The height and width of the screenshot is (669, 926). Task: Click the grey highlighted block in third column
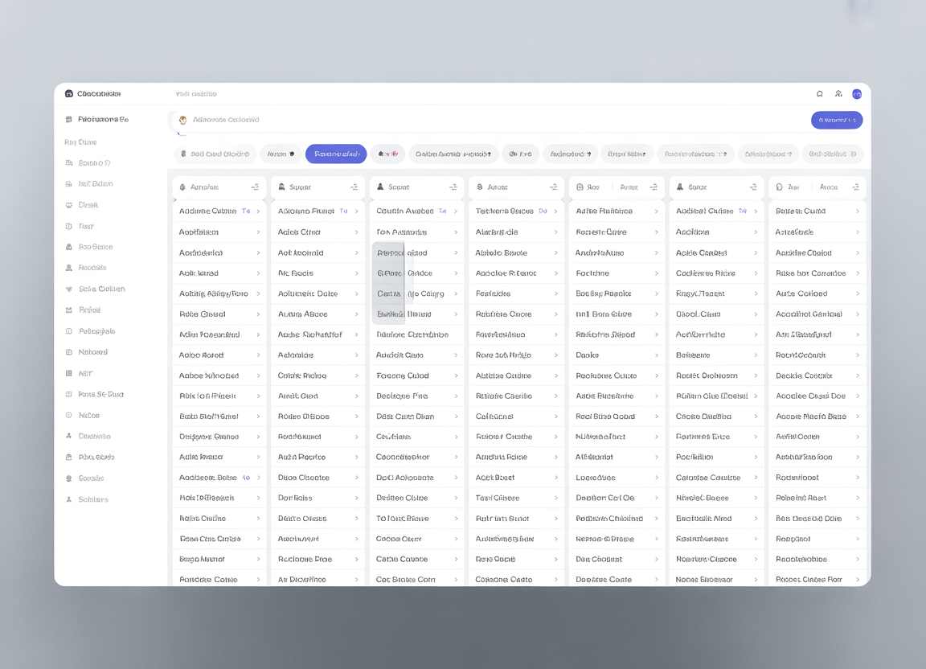tap(388, 283)
